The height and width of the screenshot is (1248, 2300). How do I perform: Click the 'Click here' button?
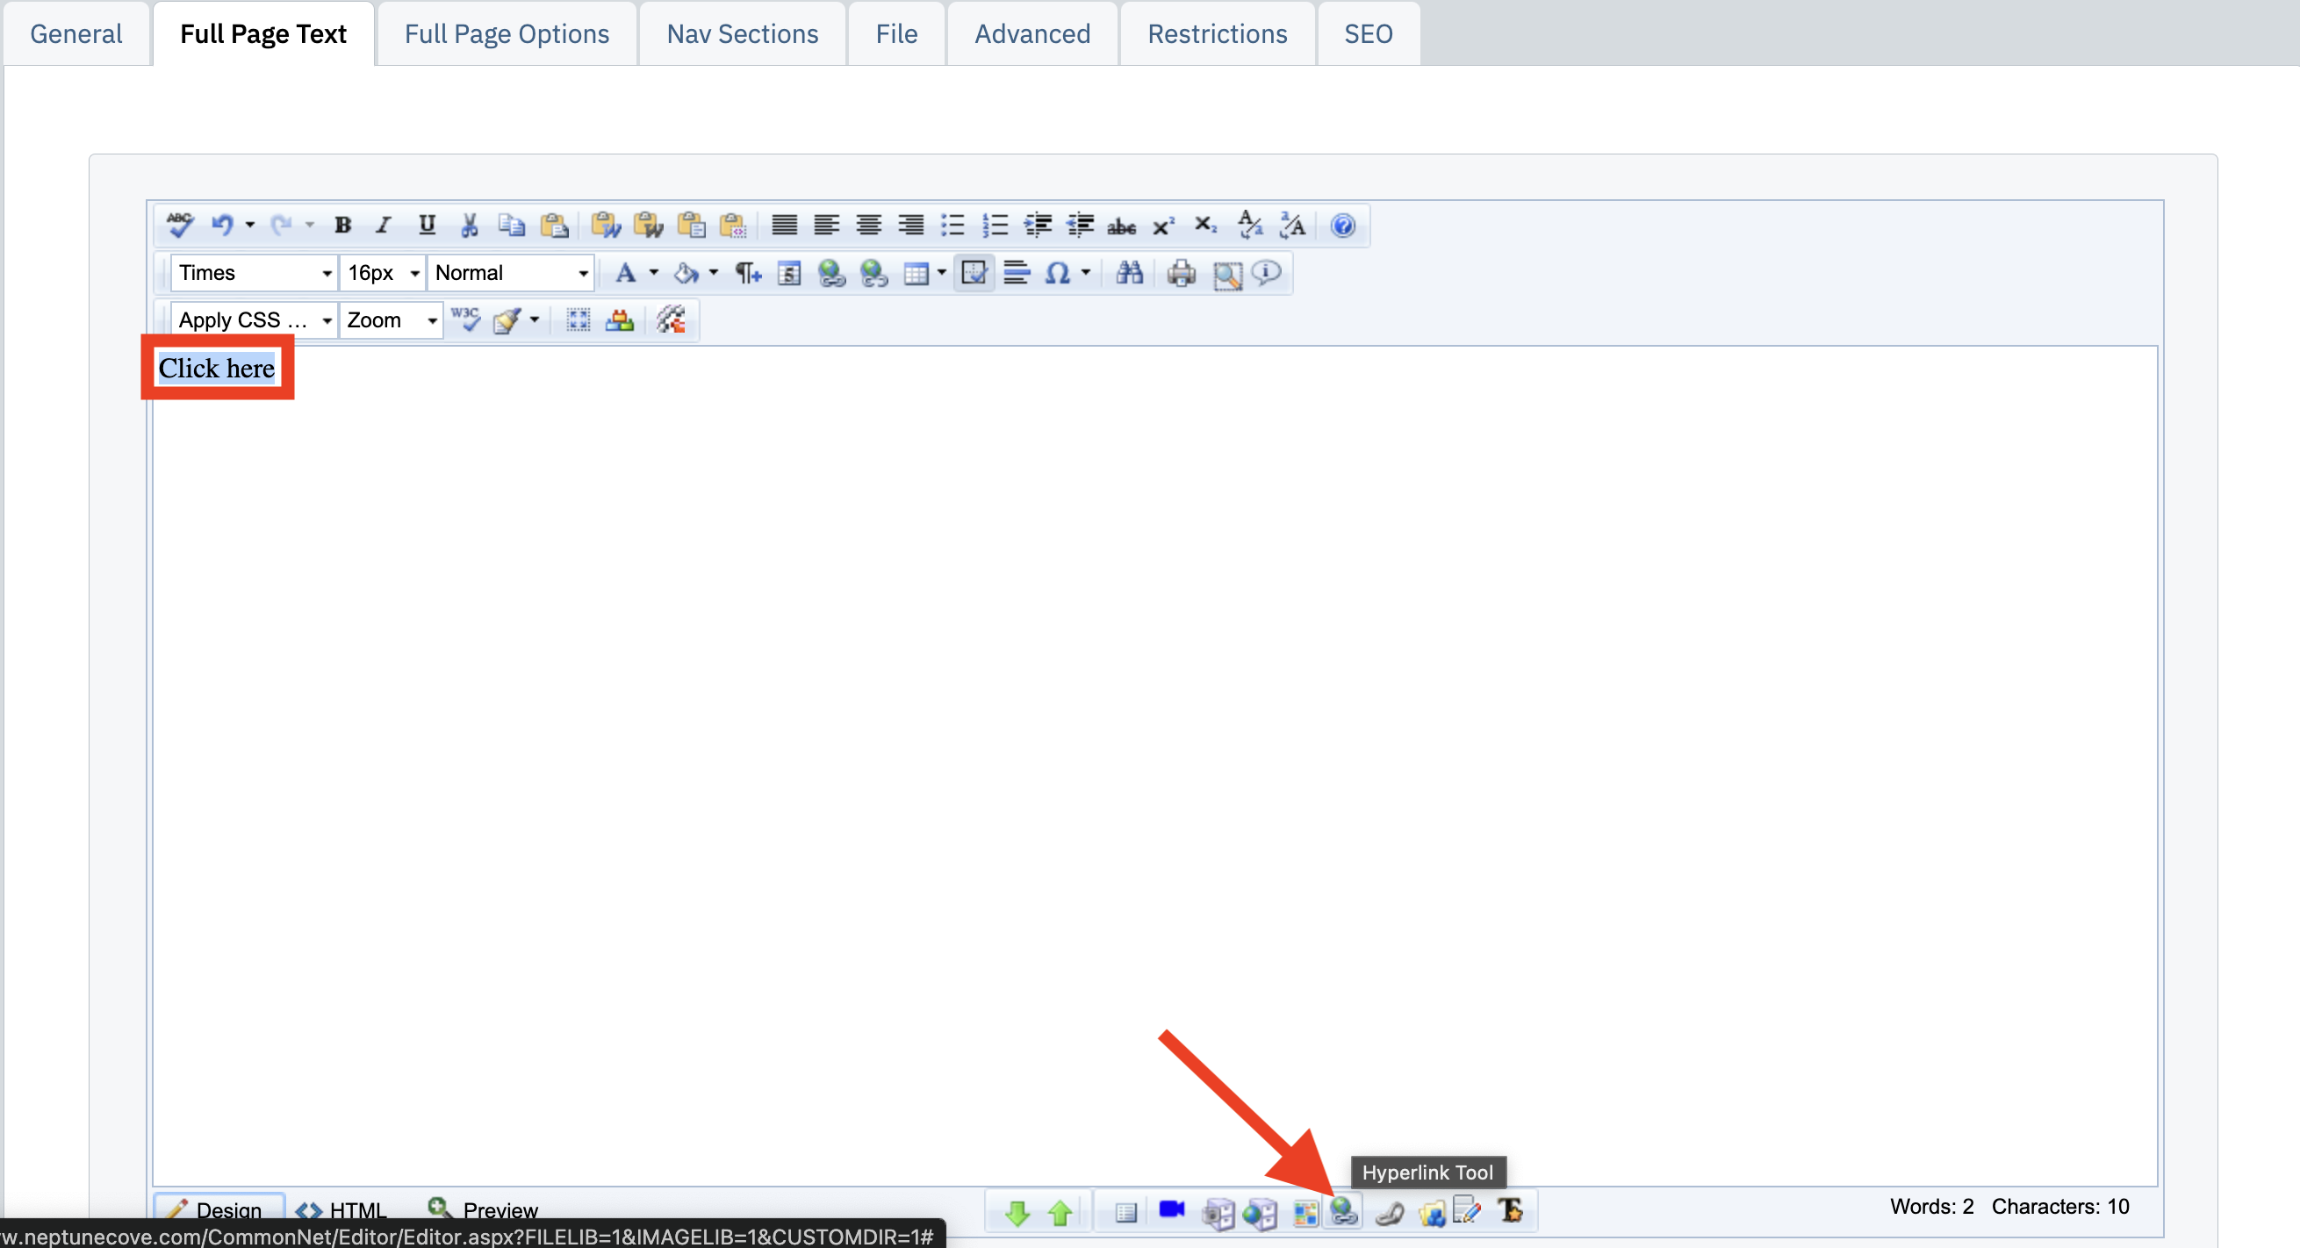217,368
